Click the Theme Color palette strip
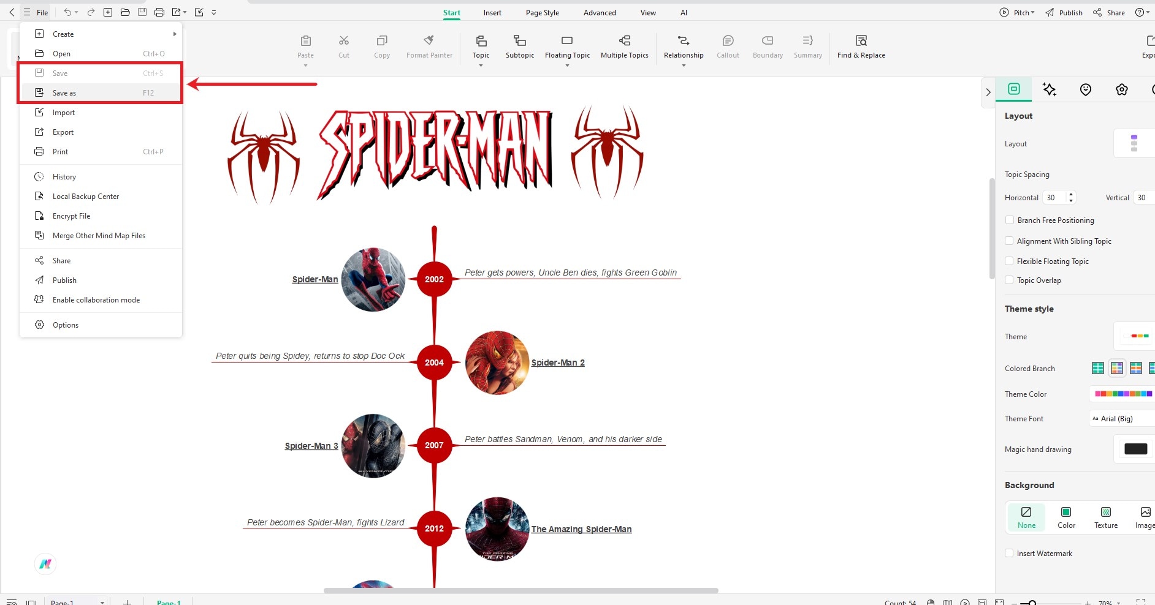Image resolution: width=1155 pixels, height=605 pixels. click(1123, 394)
